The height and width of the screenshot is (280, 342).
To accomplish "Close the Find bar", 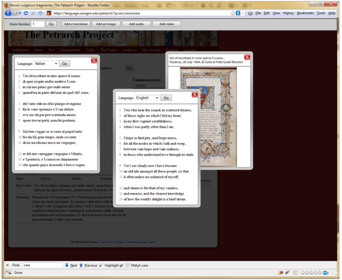I will point(8,265).
